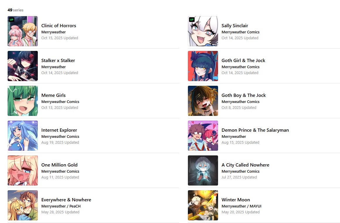The height and width of the screenshot is (223, 340).
Task: Click the UP badge on Sally Sinclair
Action: pyautogui.click(x=192, y=20)
